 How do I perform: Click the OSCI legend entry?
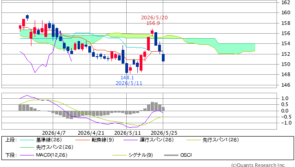coord(186,155)
